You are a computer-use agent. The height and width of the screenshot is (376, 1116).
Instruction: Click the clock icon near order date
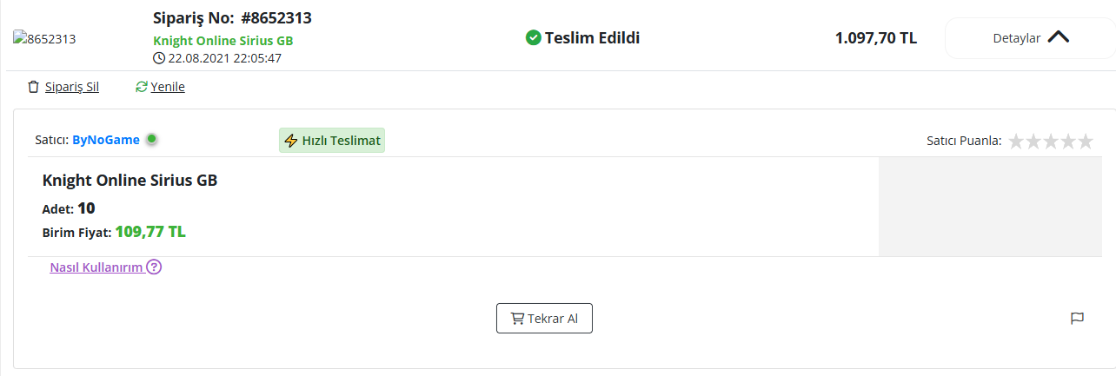[159, 58]
